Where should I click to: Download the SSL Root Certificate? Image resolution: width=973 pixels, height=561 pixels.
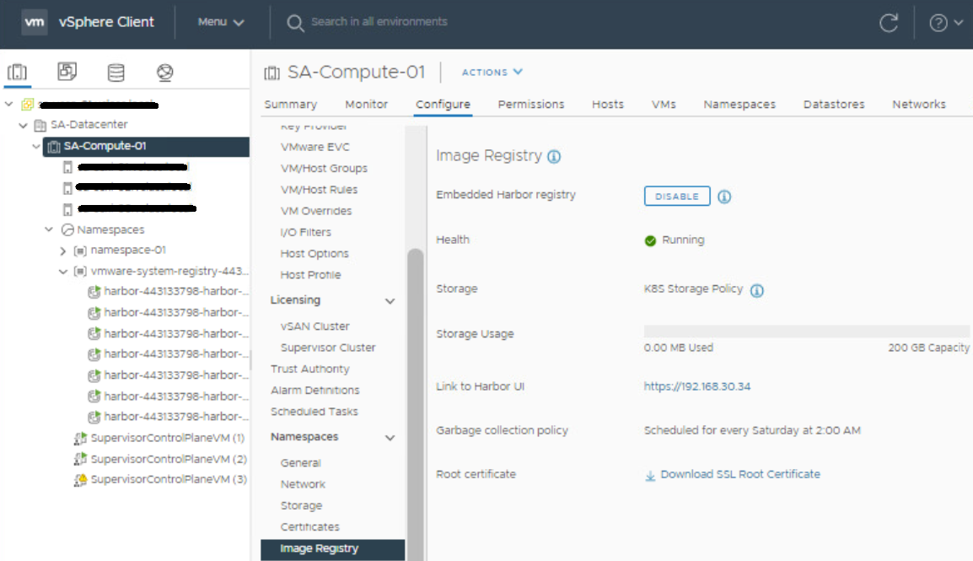(x=742, y=474)
